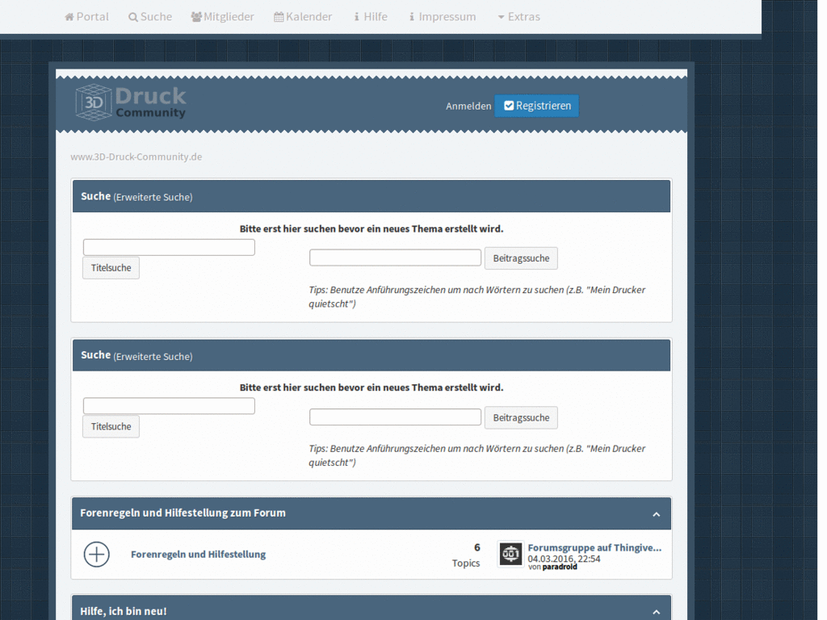Click the Registrieren button
Viewport: 827px width, 620px height.
(537, 106)
